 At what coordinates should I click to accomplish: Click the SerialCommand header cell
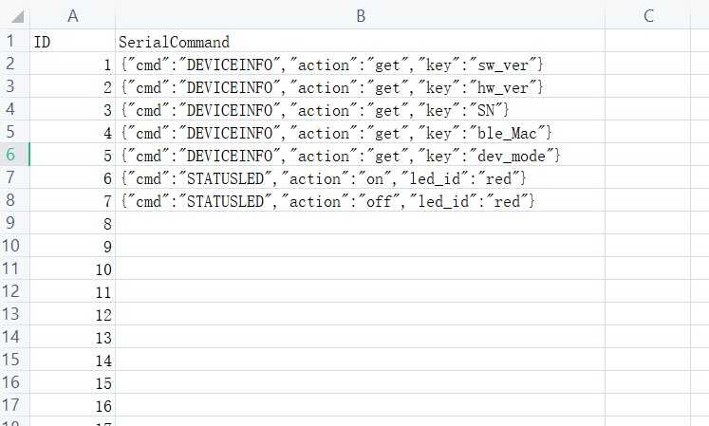pyautogui.click(x=361, y=41)
